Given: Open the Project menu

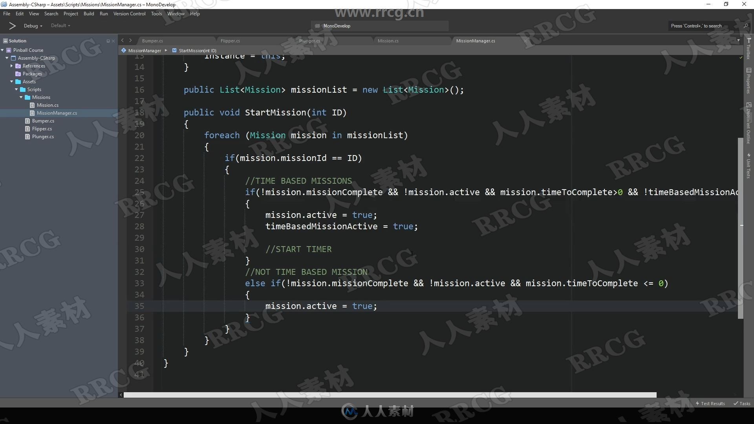Looking at the screenshot, I should [71, 14].
